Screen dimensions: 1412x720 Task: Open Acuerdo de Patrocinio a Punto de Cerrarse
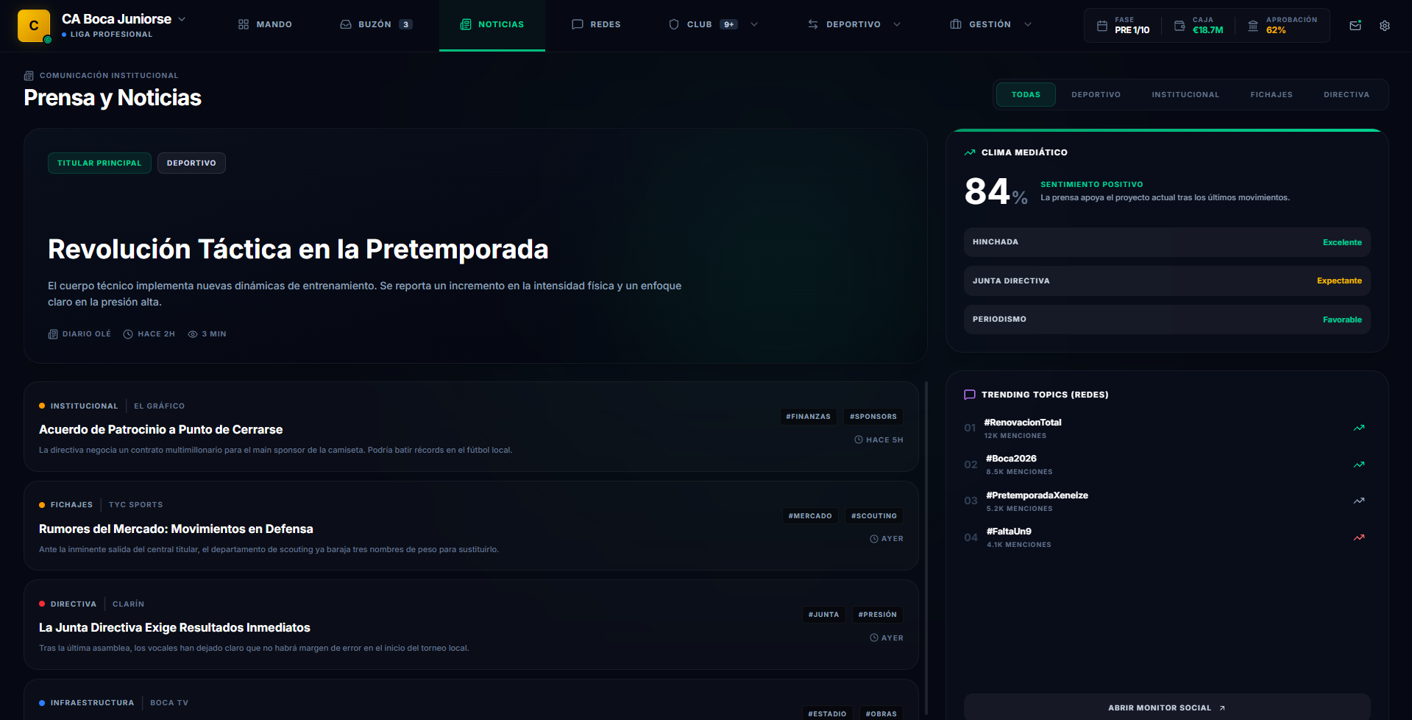(x=161, y=429)
